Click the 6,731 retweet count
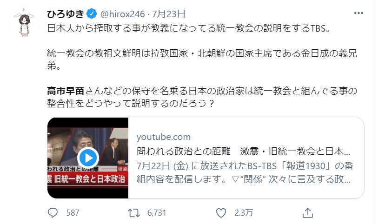The width and height of the screenshot is (385, 224). pyautogui.click(x=157, y=213)
